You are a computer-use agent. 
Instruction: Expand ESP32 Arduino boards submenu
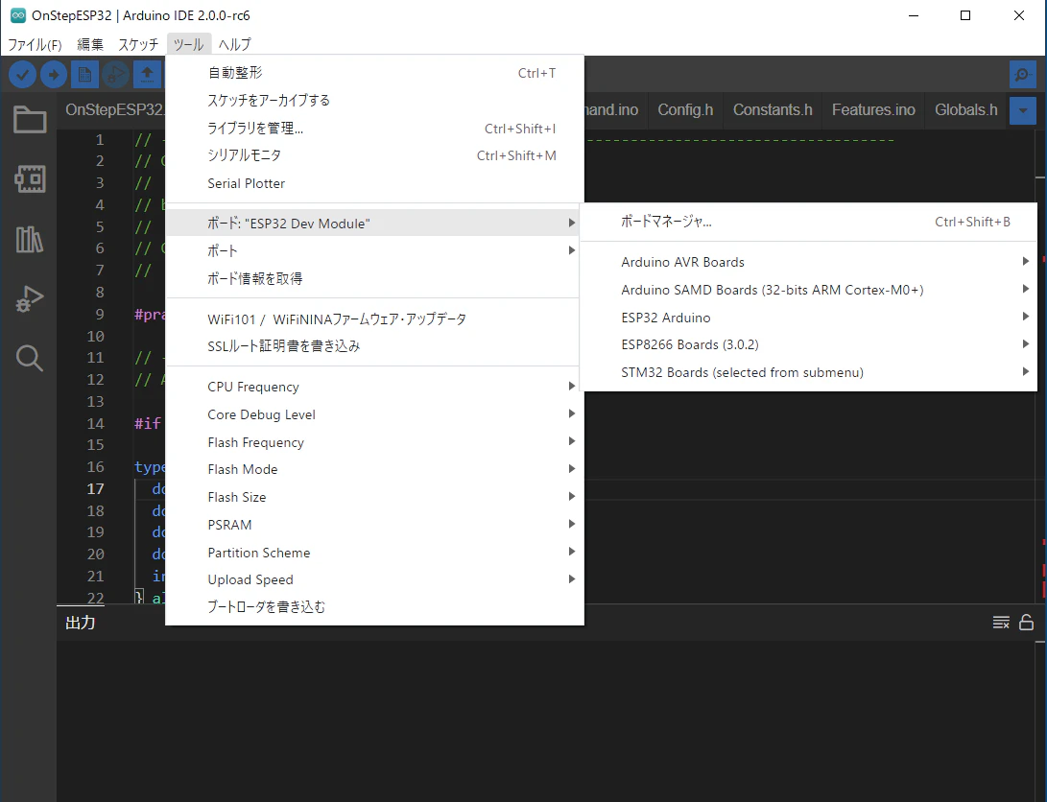[x=809, y=318]
